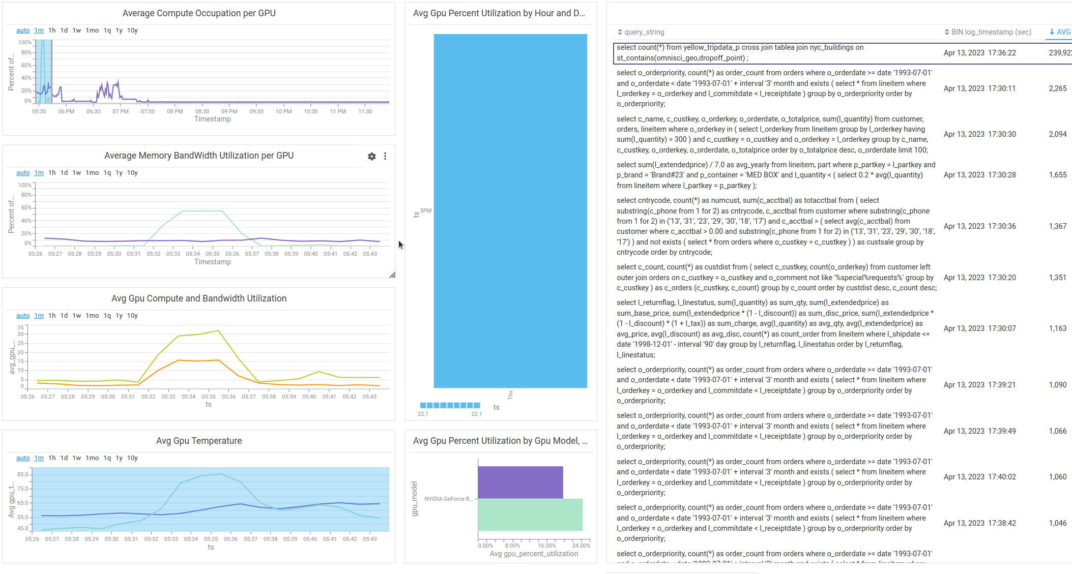
Task: Click 'NVIDIA GeForce R...' axis label
Action: (x=449, y=499)
